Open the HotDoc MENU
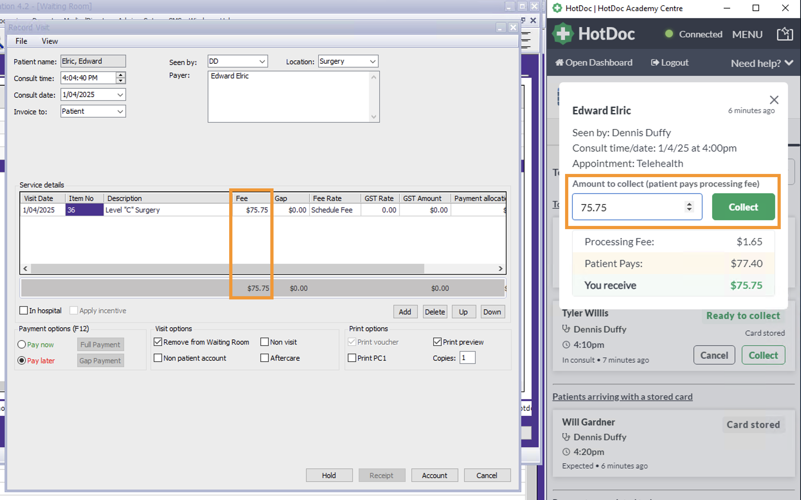801x500 pixels. coord(747,34)
